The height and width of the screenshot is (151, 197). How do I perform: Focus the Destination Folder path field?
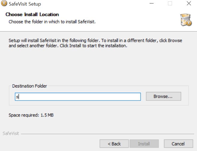tap(78, 97)
